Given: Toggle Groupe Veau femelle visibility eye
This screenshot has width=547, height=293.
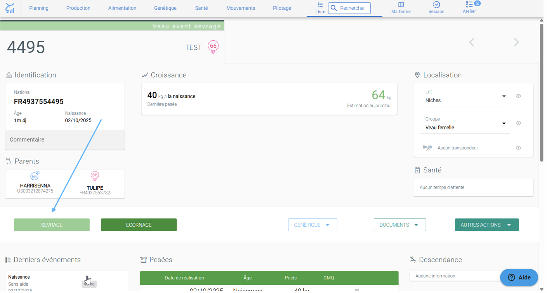Looking at the screenshot, I should pyautogui.click(x=518, y=123).
